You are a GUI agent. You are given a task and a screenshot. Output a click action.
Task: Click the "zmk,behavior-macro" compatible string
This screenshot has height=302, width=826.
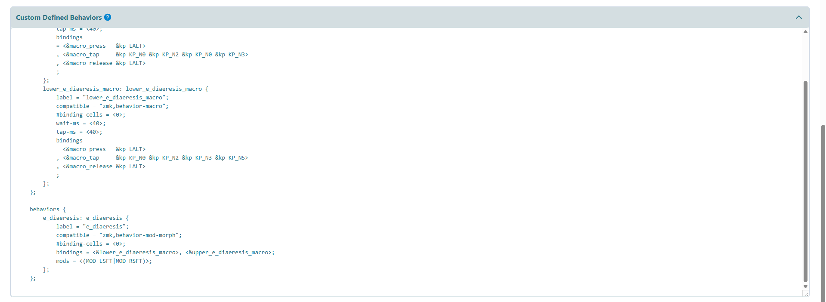(134, 106)
